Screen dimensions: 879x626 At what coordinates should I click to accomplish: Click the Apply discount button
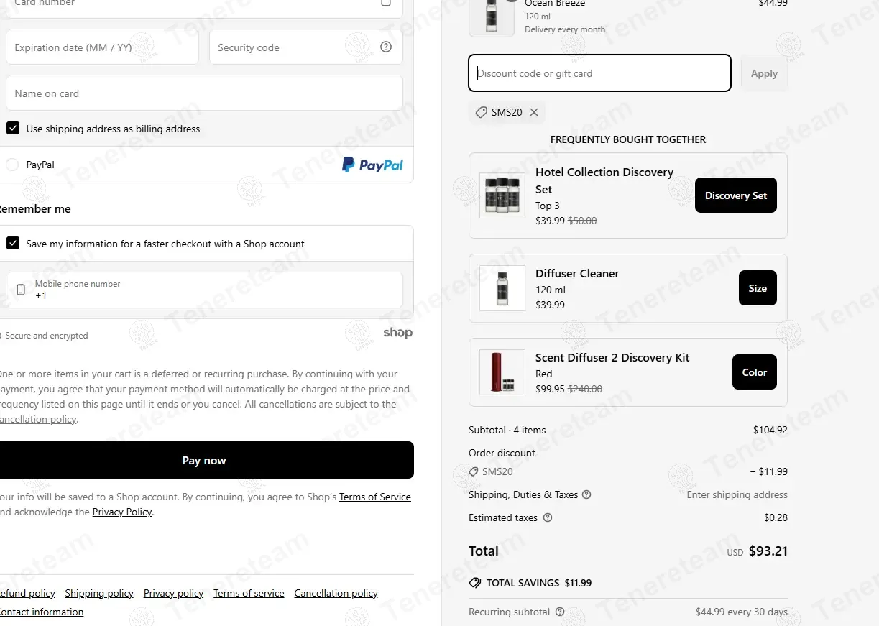pyautogui.click(x=763, y=73)
